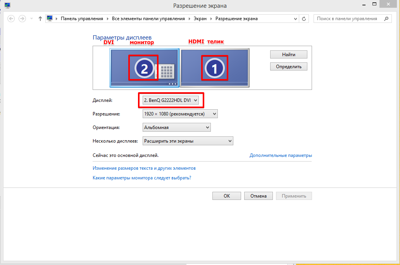
Task: Open the Несколько дисплеев dropdown
Action: (x=188, y=141)
